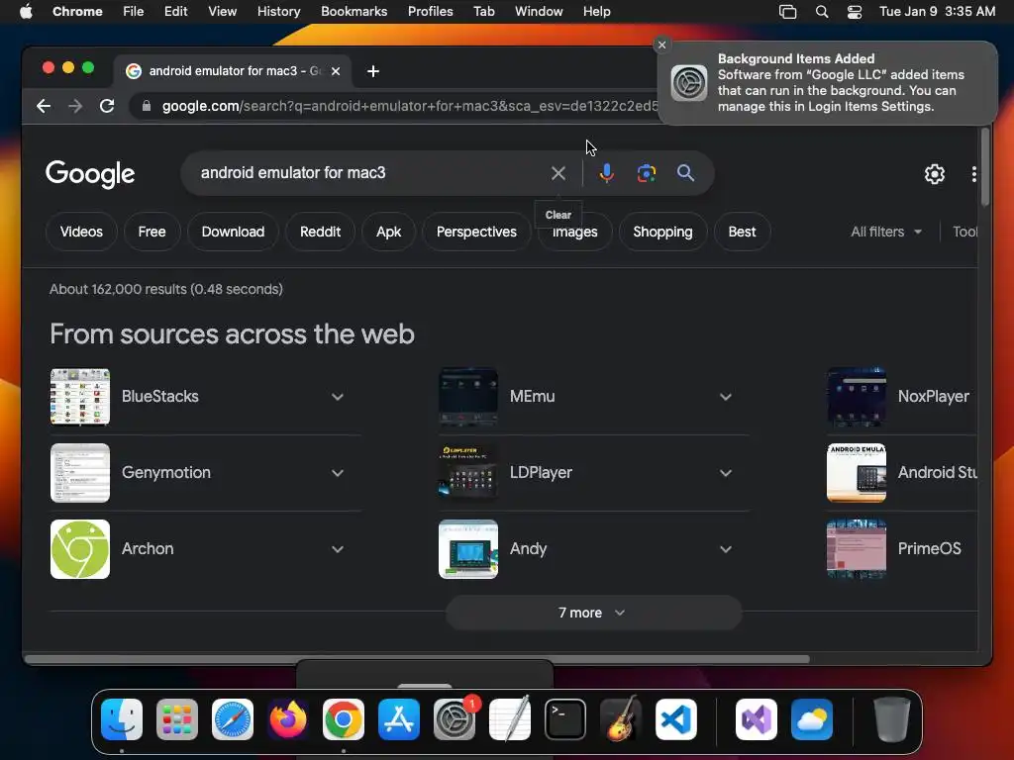Open Spotlight search in menu bar

point(822,12)
